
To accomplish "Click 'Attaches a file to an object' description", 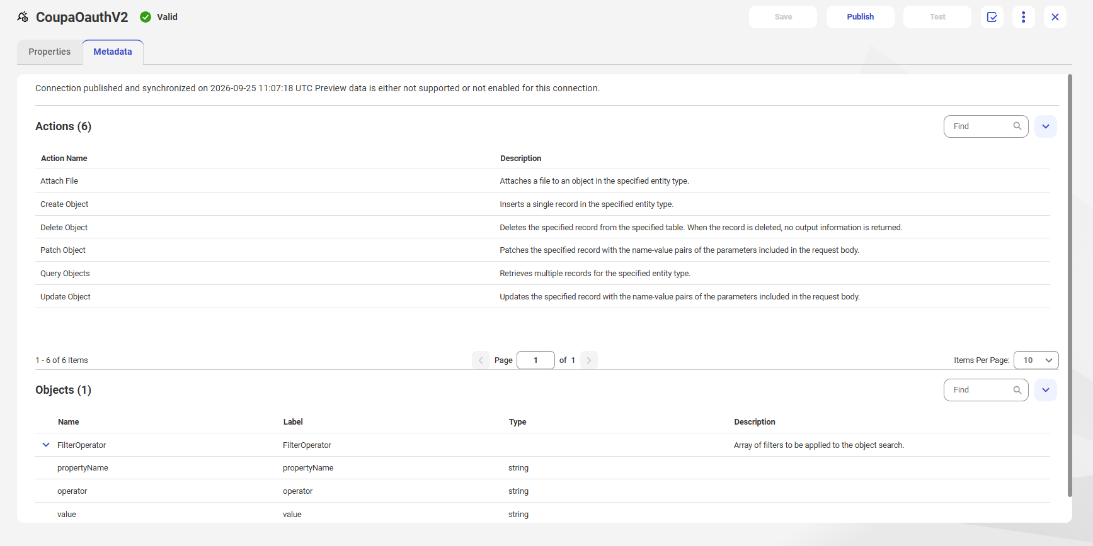I will point(595,181).
